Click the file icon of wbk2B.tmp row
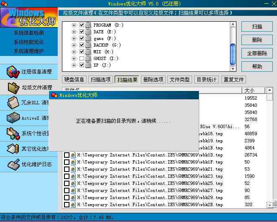The image size is (277, 222). [x=73, y=204]
